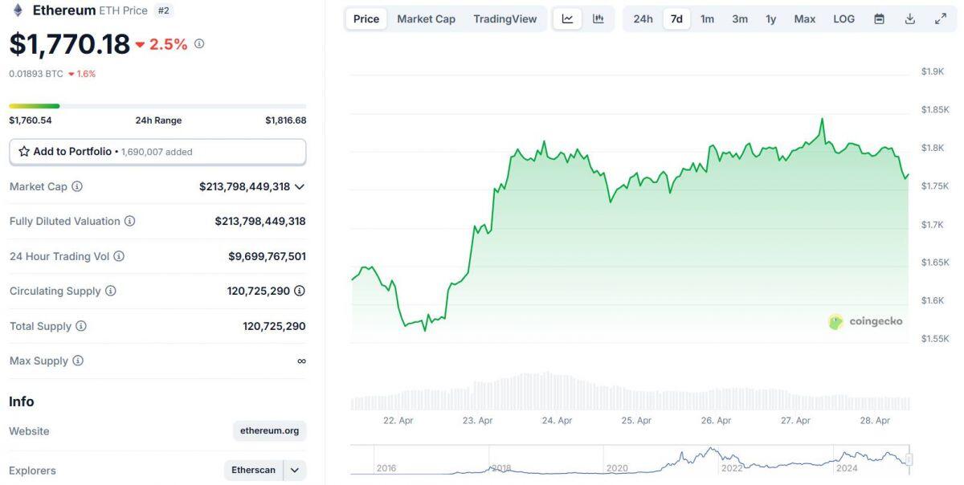Switch chart timeframe to 24h

[643, 18]
